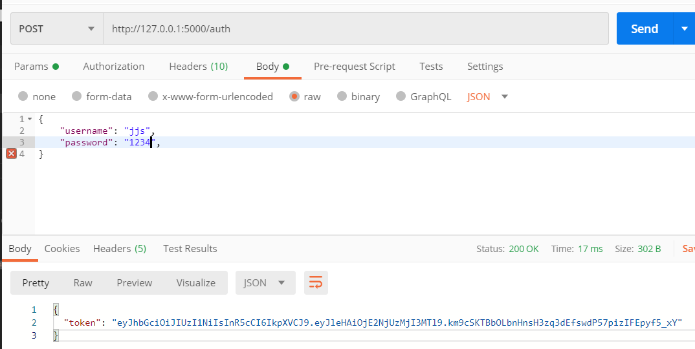Viewport: 695px width, 349px height.
Task: Click the closing brace on line 4
Action: point(41,154)
